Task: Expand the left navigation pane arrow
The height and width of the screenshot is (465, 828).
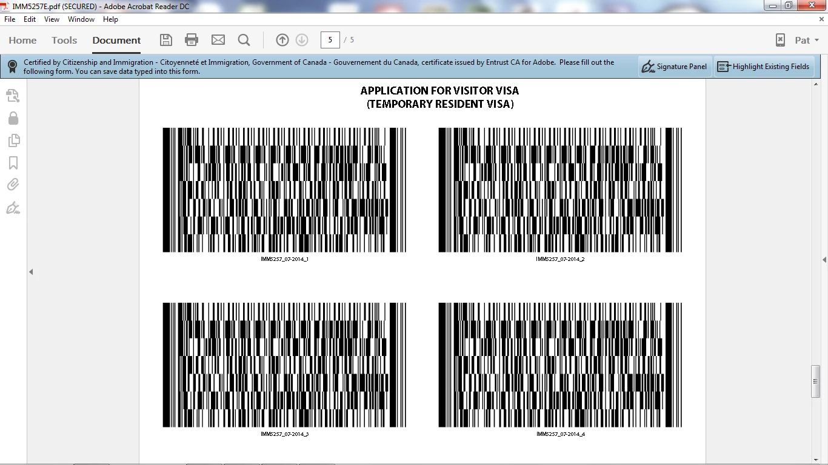Action: (x=31, y=272)
